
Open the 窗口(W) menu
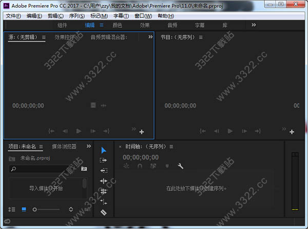pos(143,16)
